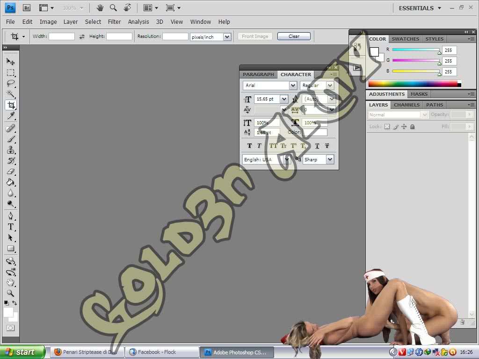
Task: Open the Arial font family dropdown
Action: point(293,86)
